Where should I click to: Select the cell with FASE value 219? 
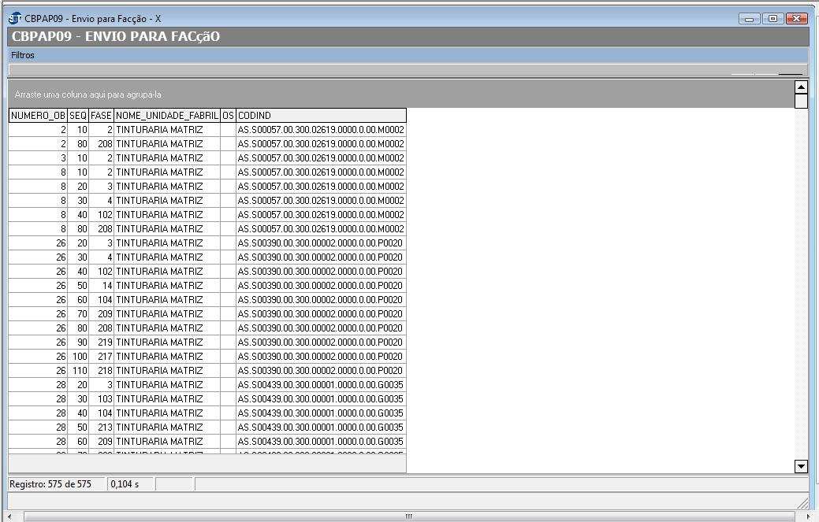(x=102, y=342)
